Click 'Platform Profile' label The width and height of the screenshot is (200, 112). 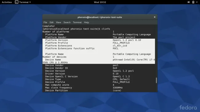(57, 43)
